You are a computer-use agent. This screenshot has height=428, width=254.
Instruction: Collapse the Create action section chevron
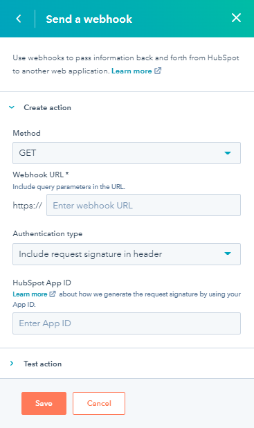pos(12,107)
